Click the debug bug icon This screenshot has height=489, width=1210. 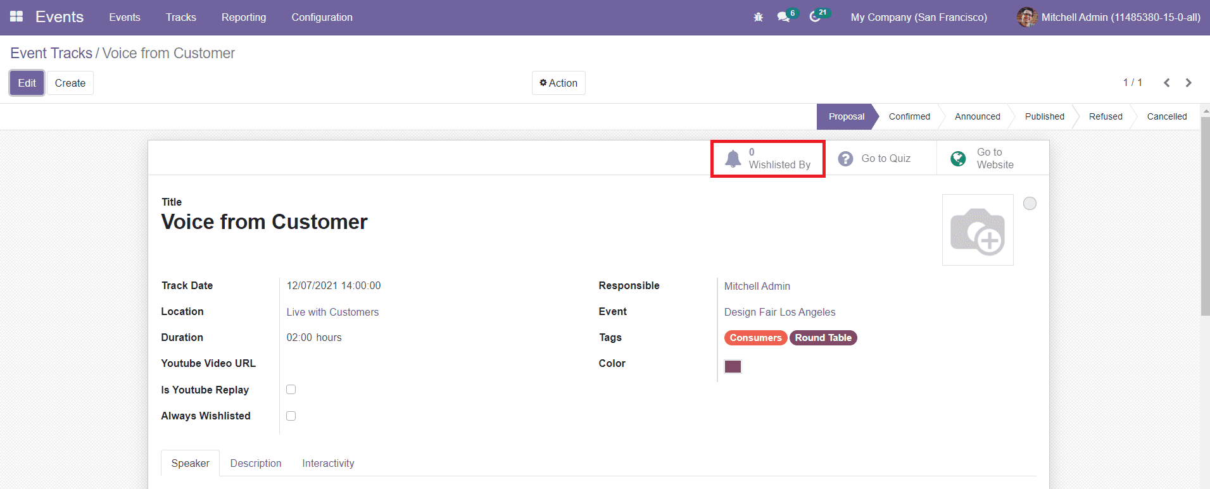coord(758,17)
